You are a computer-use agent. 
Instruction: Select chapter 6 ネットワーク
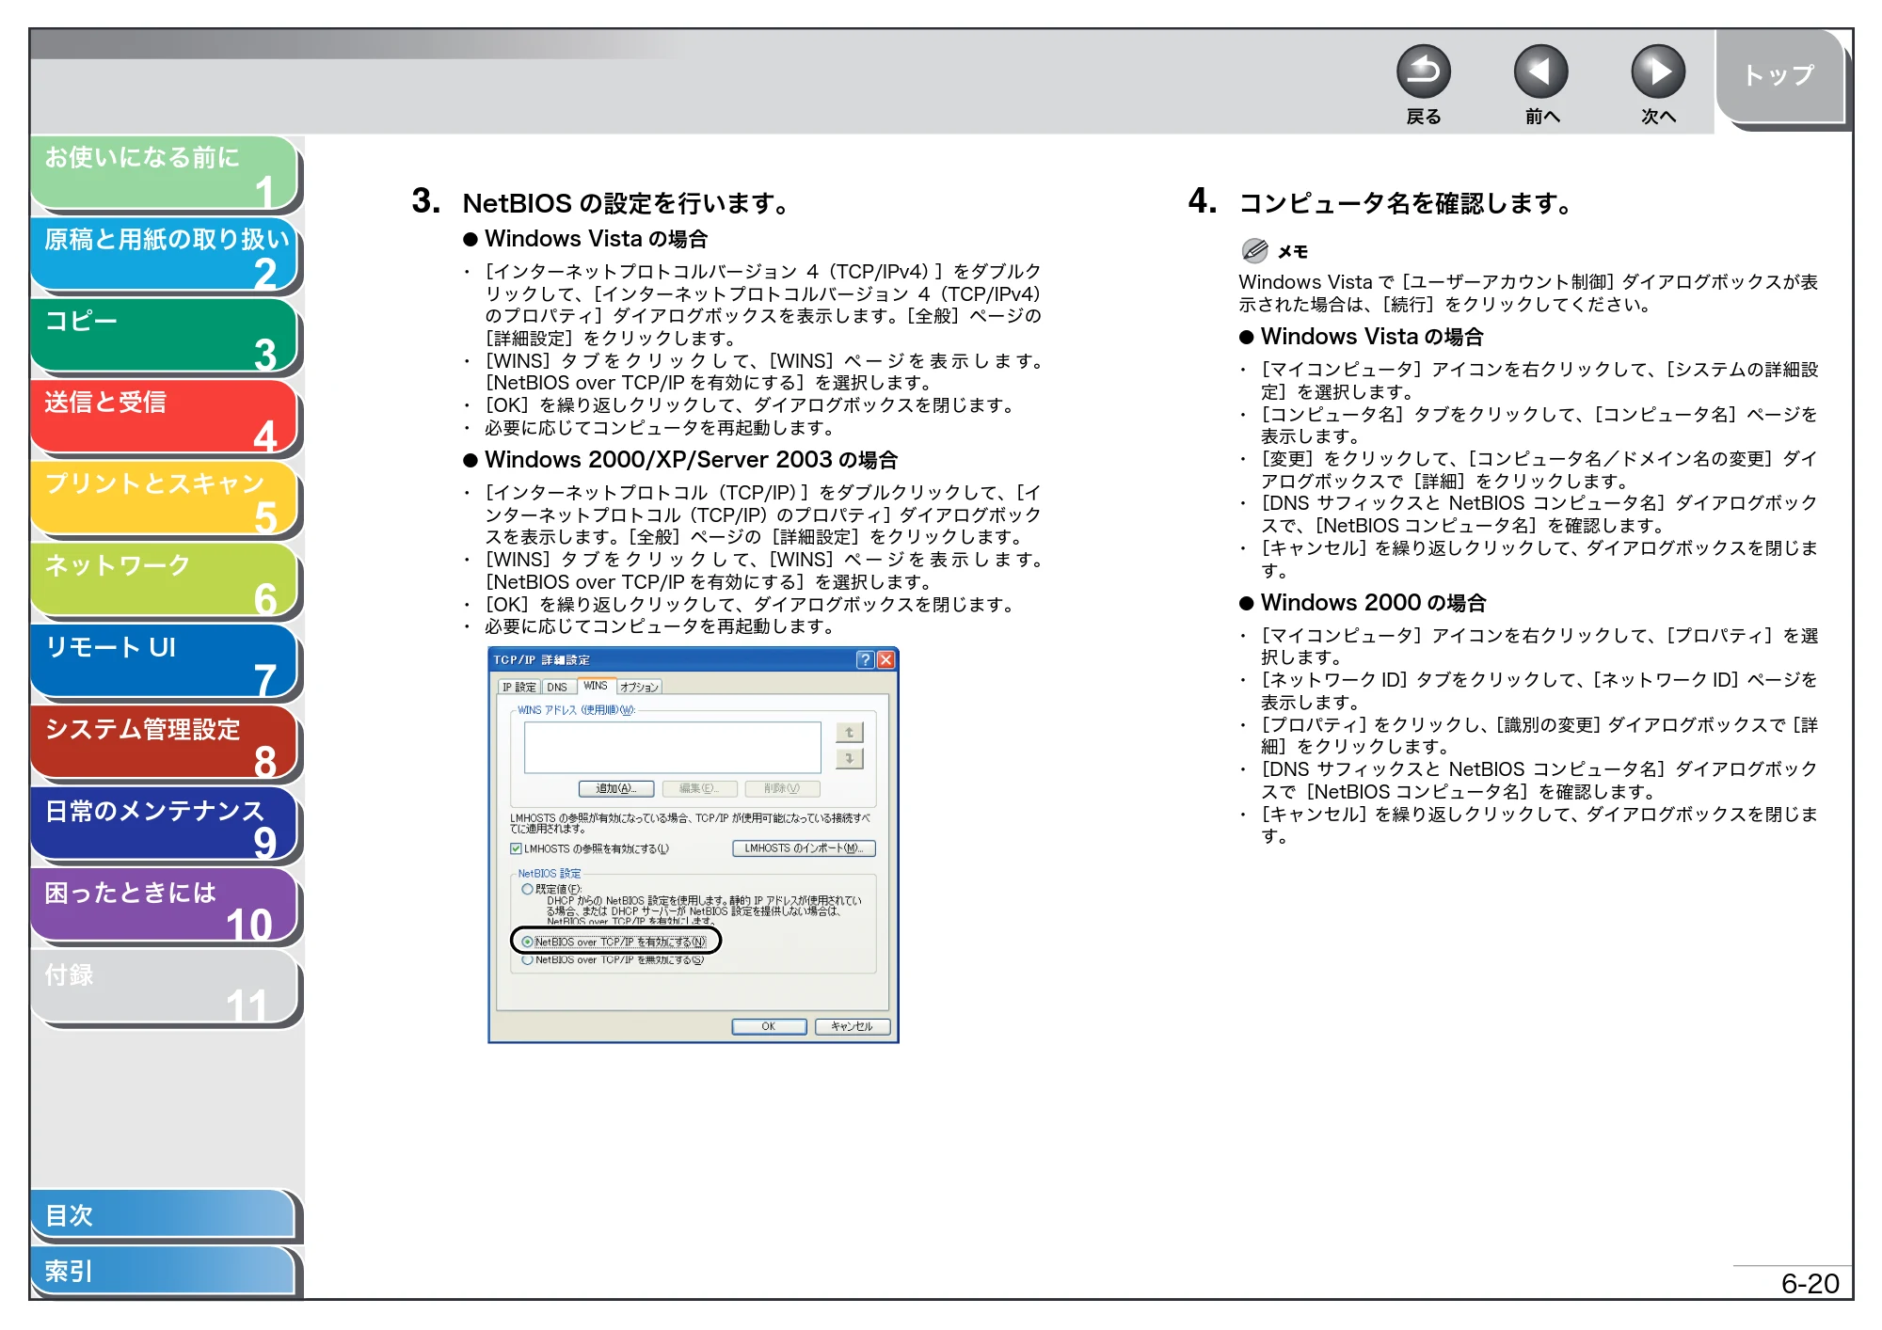[164, 580]
